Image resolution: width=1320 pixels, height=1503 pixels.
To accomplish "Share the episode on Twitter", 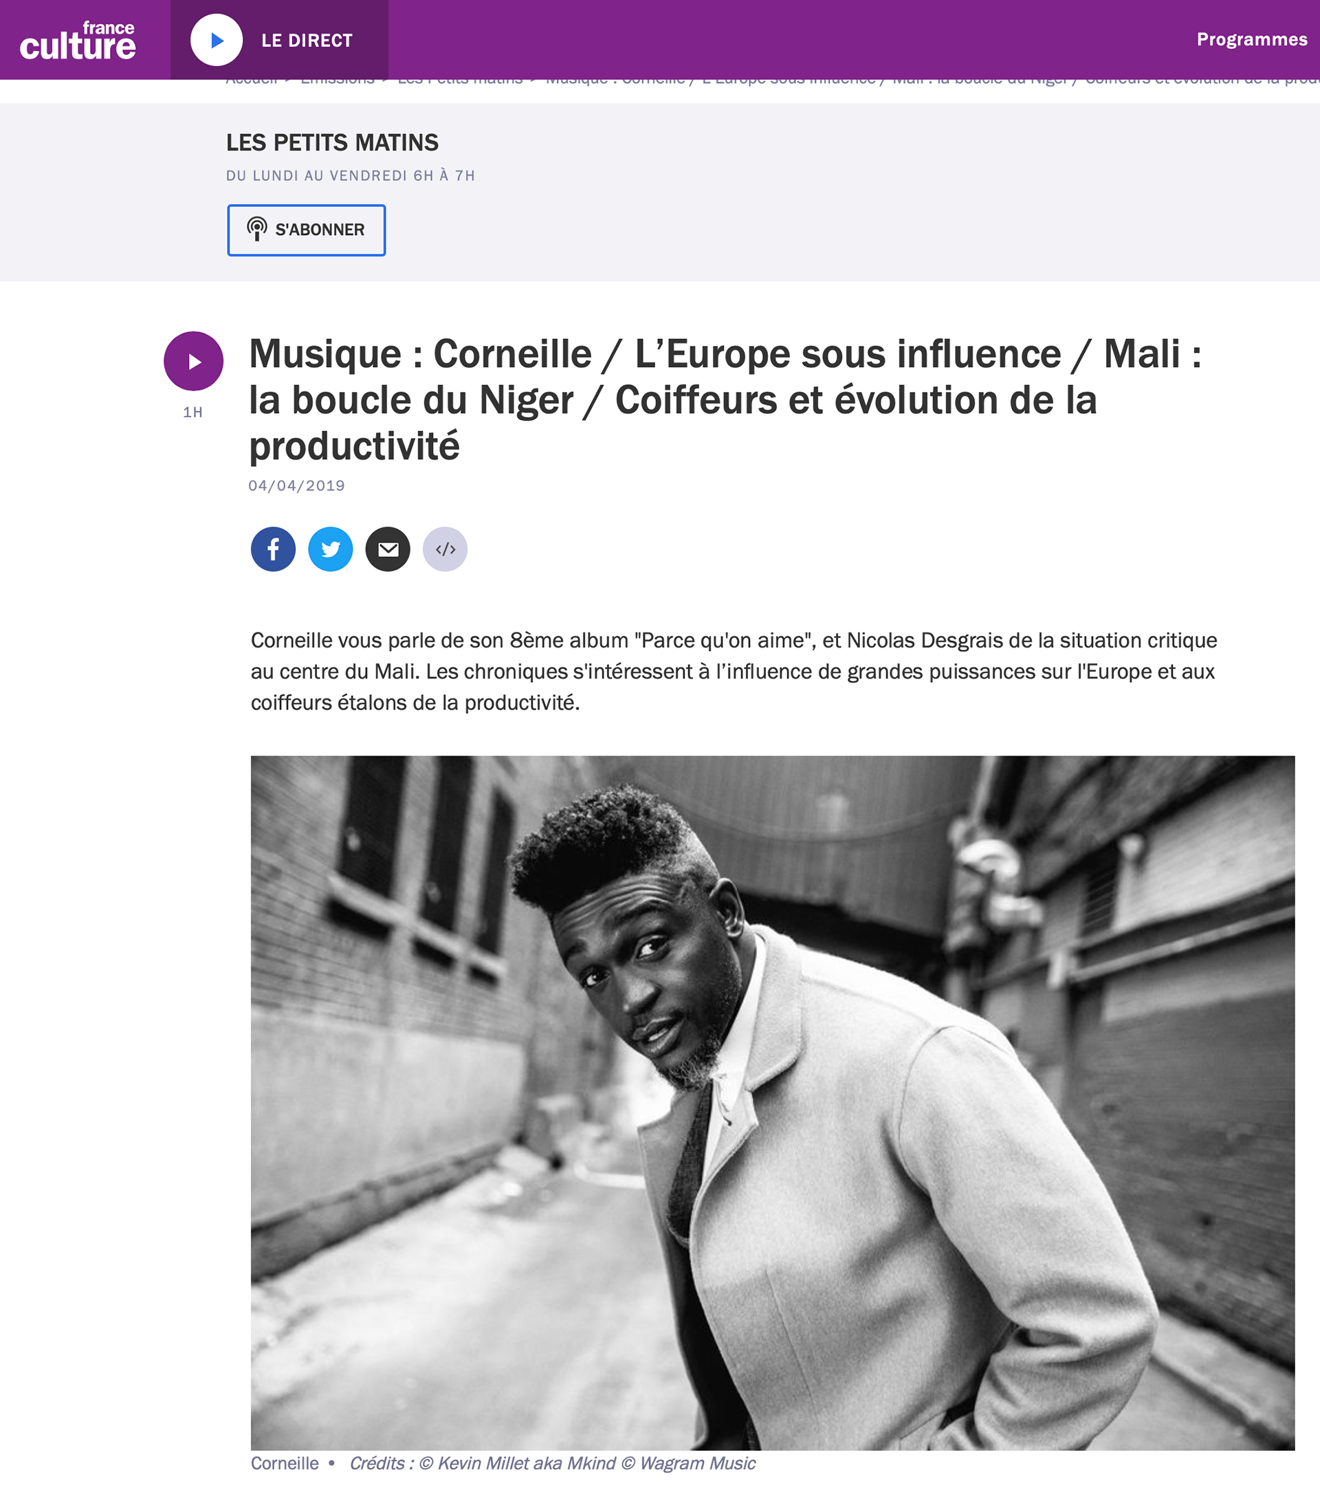I will pyautogui.click(x=330, y=549).
